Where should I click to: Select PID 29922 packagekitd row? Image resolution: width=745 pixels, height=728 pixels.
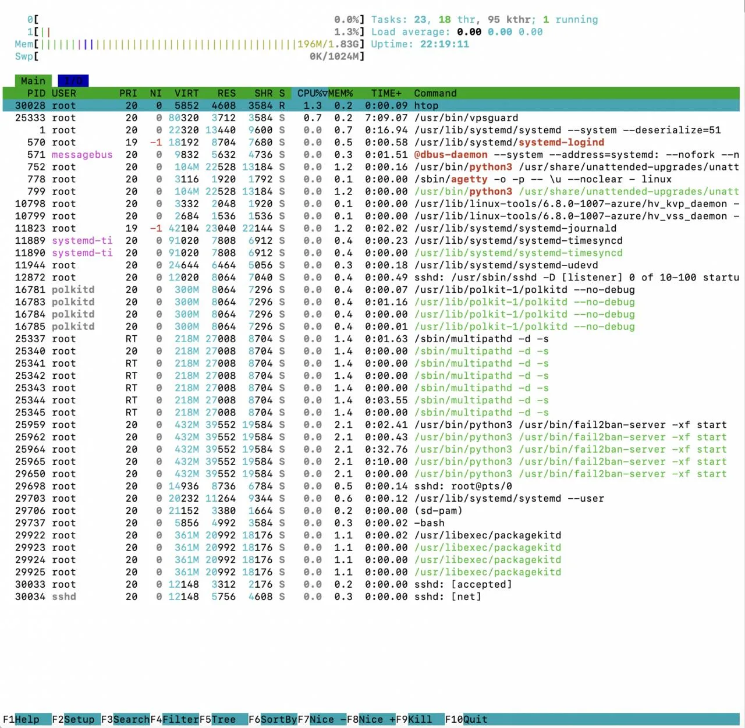point(371,535)
